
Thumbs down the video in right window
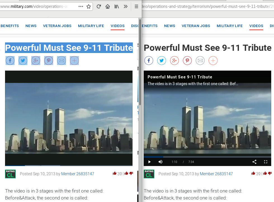point(270,173)
